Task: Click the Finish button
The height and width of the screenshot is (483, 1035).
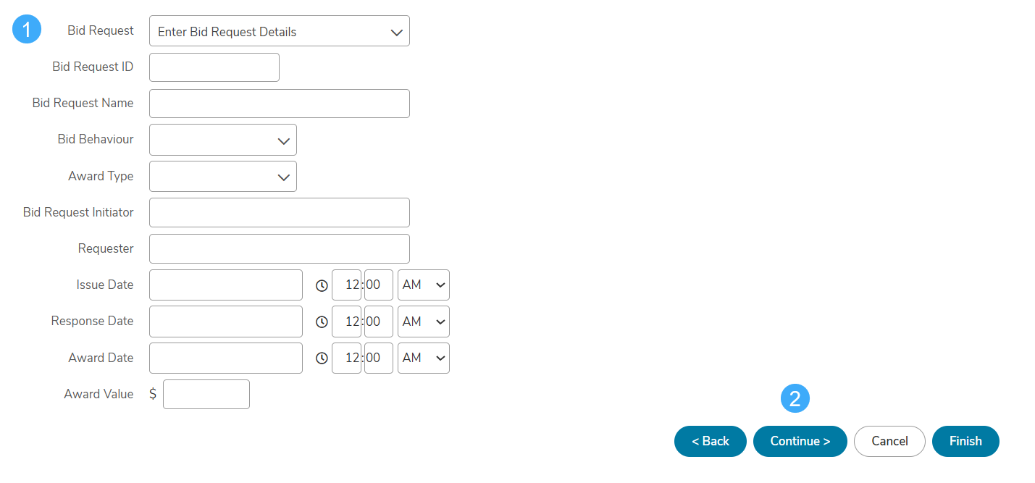Action: [965, 441]
